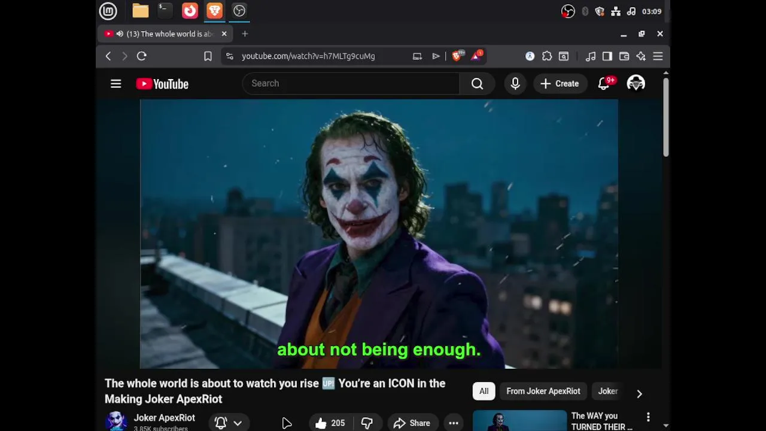Like the video with 205 likes
Viewport: 766px width, 431px height.
330,423
